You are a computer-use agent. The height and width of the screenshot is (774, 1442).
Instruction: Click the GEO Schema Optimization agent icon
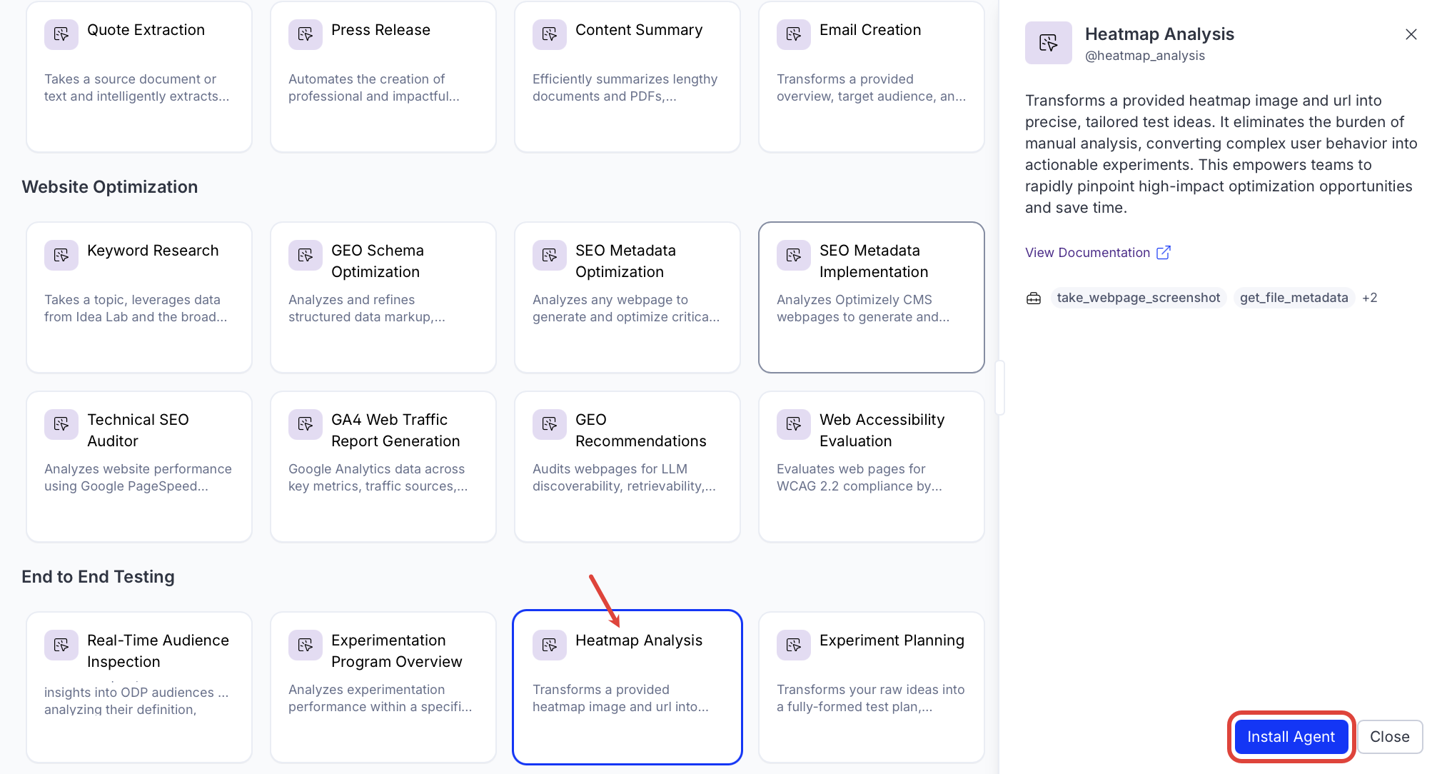tap(305, 255)
